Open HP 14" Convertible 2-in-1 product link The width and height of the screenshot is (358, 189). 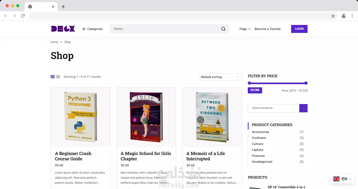287,187
